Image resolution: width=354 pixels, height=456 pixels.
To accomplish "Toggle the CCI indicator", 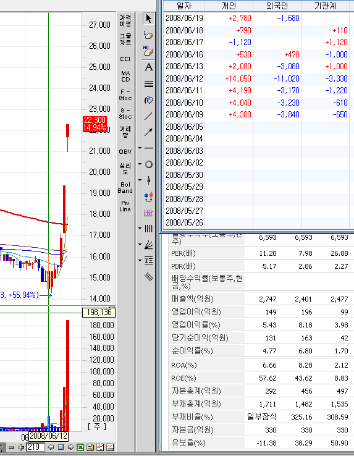I will [125, 59].
